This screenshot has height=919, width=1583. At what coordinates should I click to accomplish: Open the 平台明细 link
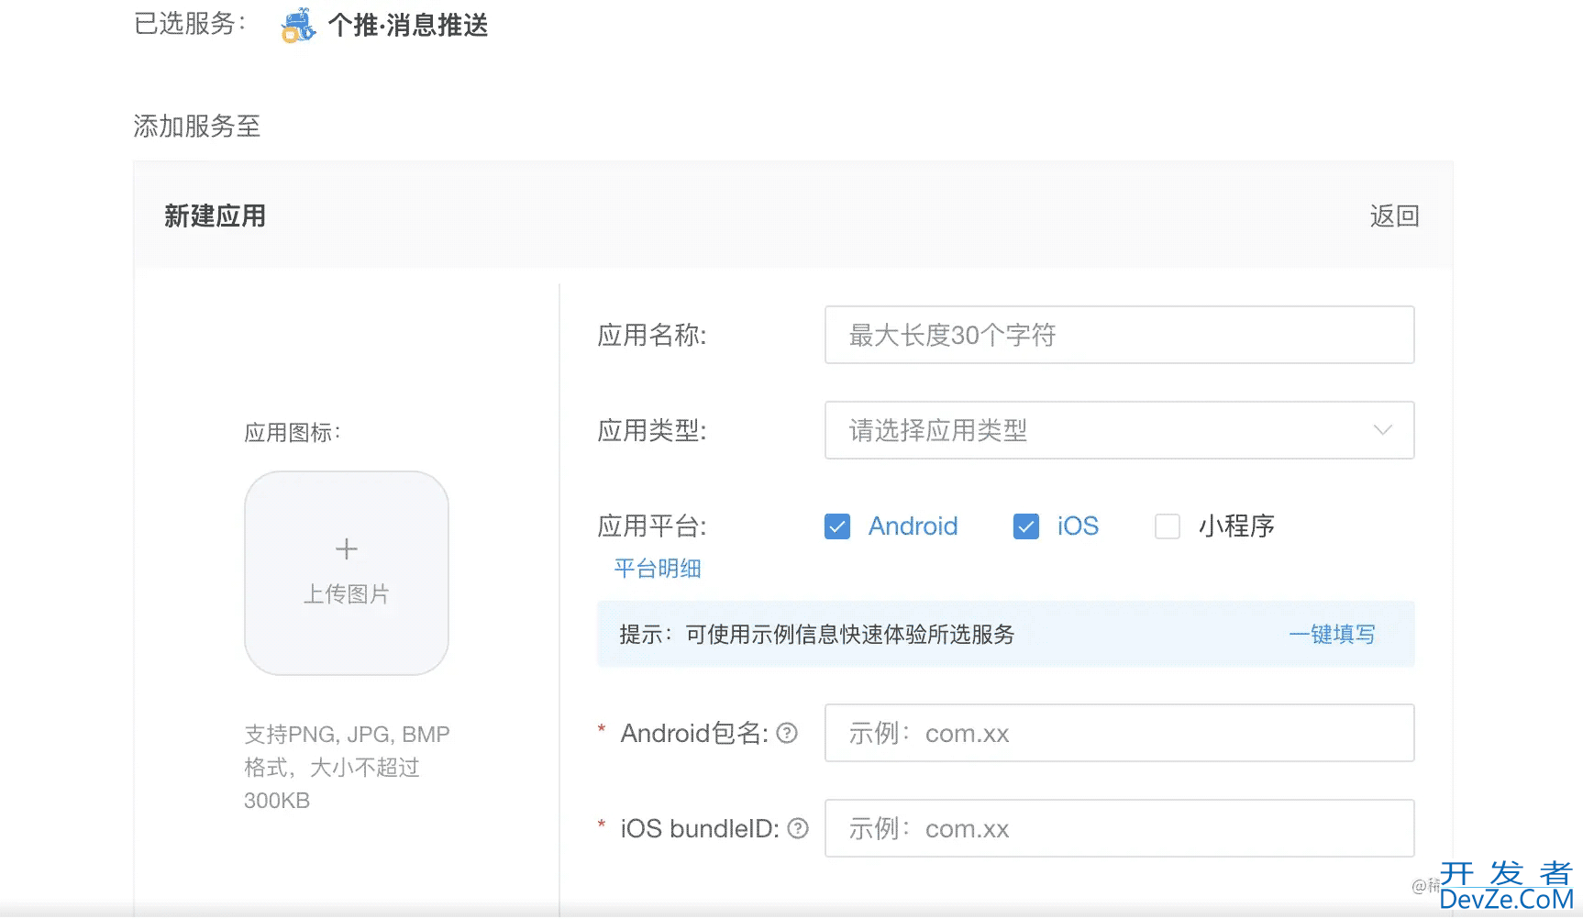click(x=658, y=569)
